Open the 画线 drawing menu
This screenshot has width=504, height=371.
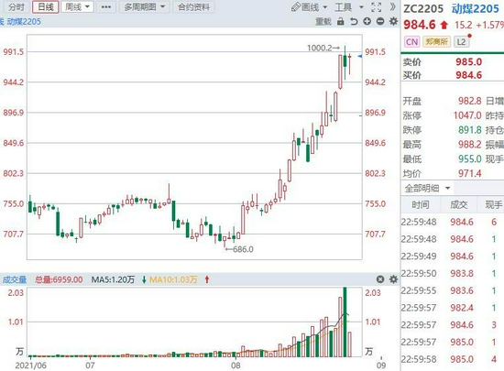click(309, 7)
